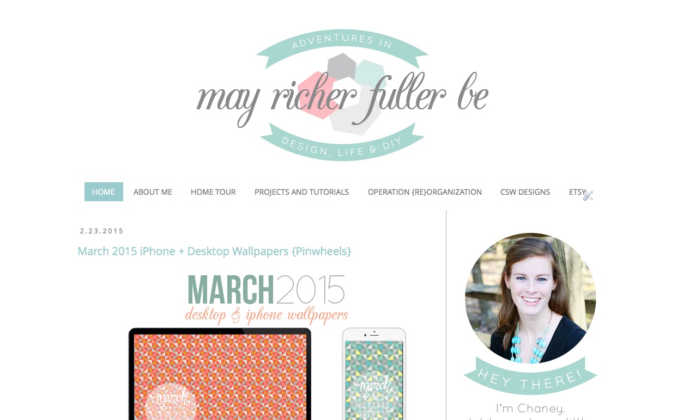The height and width of the screenshot is (420, 677).
Task: Select the iPhone wallpaper preview image
Action: coord(374,374)
